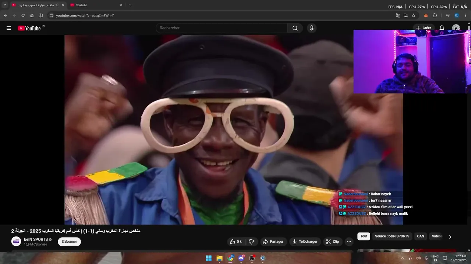Viewport: 471px width, 264px height.
Task: Click the Partager share button
Action: click(x=273, y=242)
